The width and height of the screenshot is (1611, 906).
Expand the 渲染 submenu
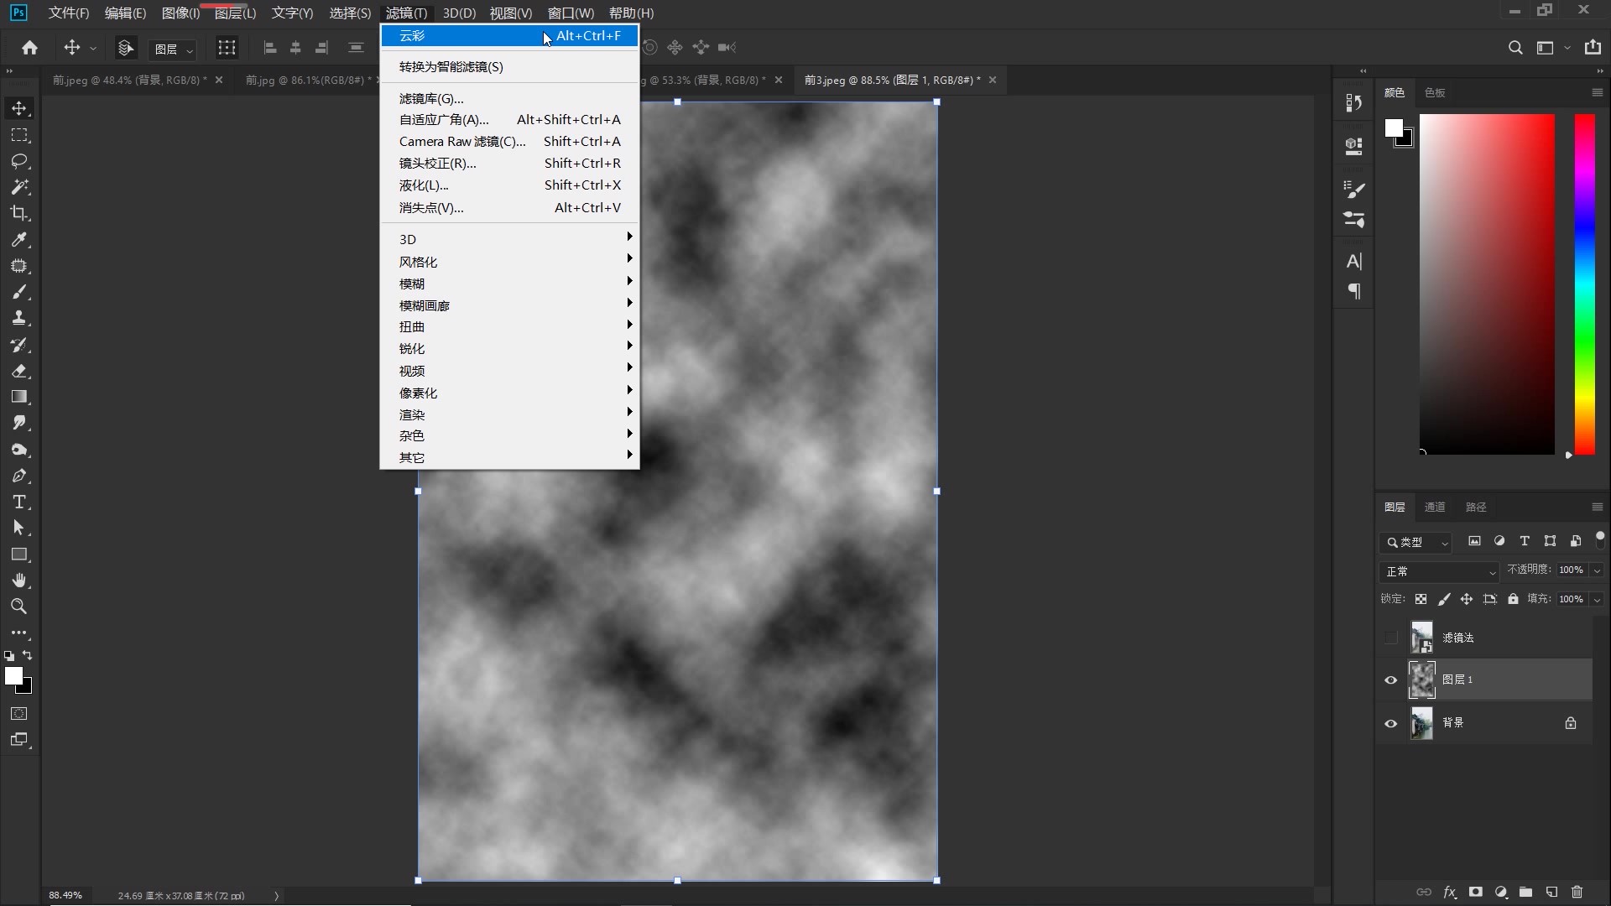click(x=510, y=414)
